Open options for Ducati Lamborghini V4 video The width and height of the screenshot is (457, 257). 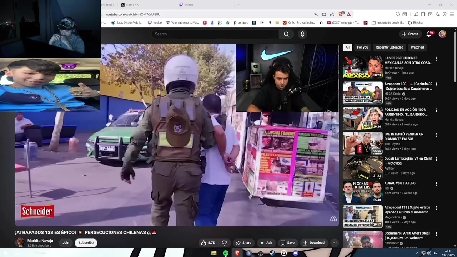pos(436,159)
